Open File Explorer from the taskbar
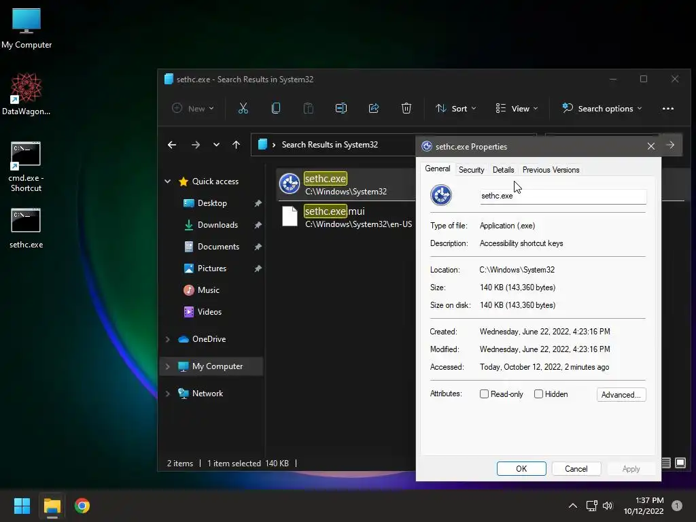Viewport: 696px width, 522px height. coord(52,506)
